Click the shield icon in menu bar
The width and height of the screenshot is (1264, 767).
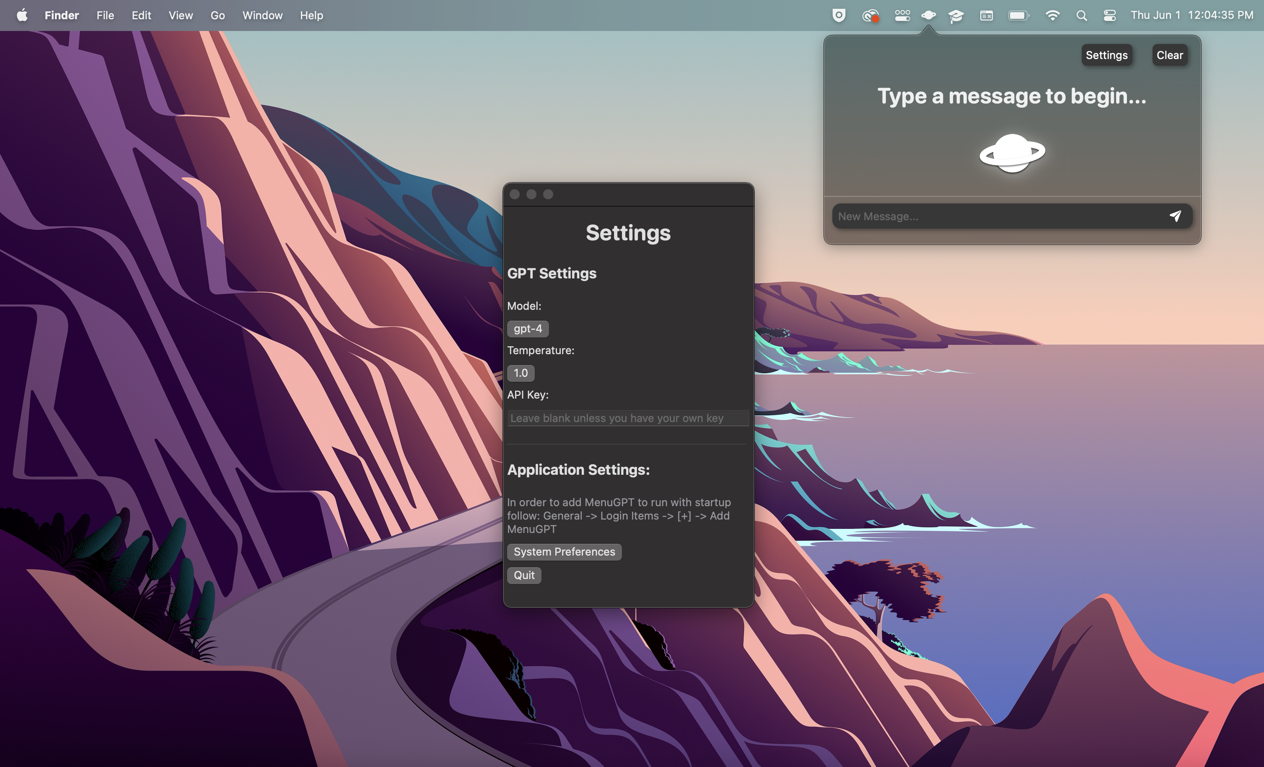click(x=838, y=15)
